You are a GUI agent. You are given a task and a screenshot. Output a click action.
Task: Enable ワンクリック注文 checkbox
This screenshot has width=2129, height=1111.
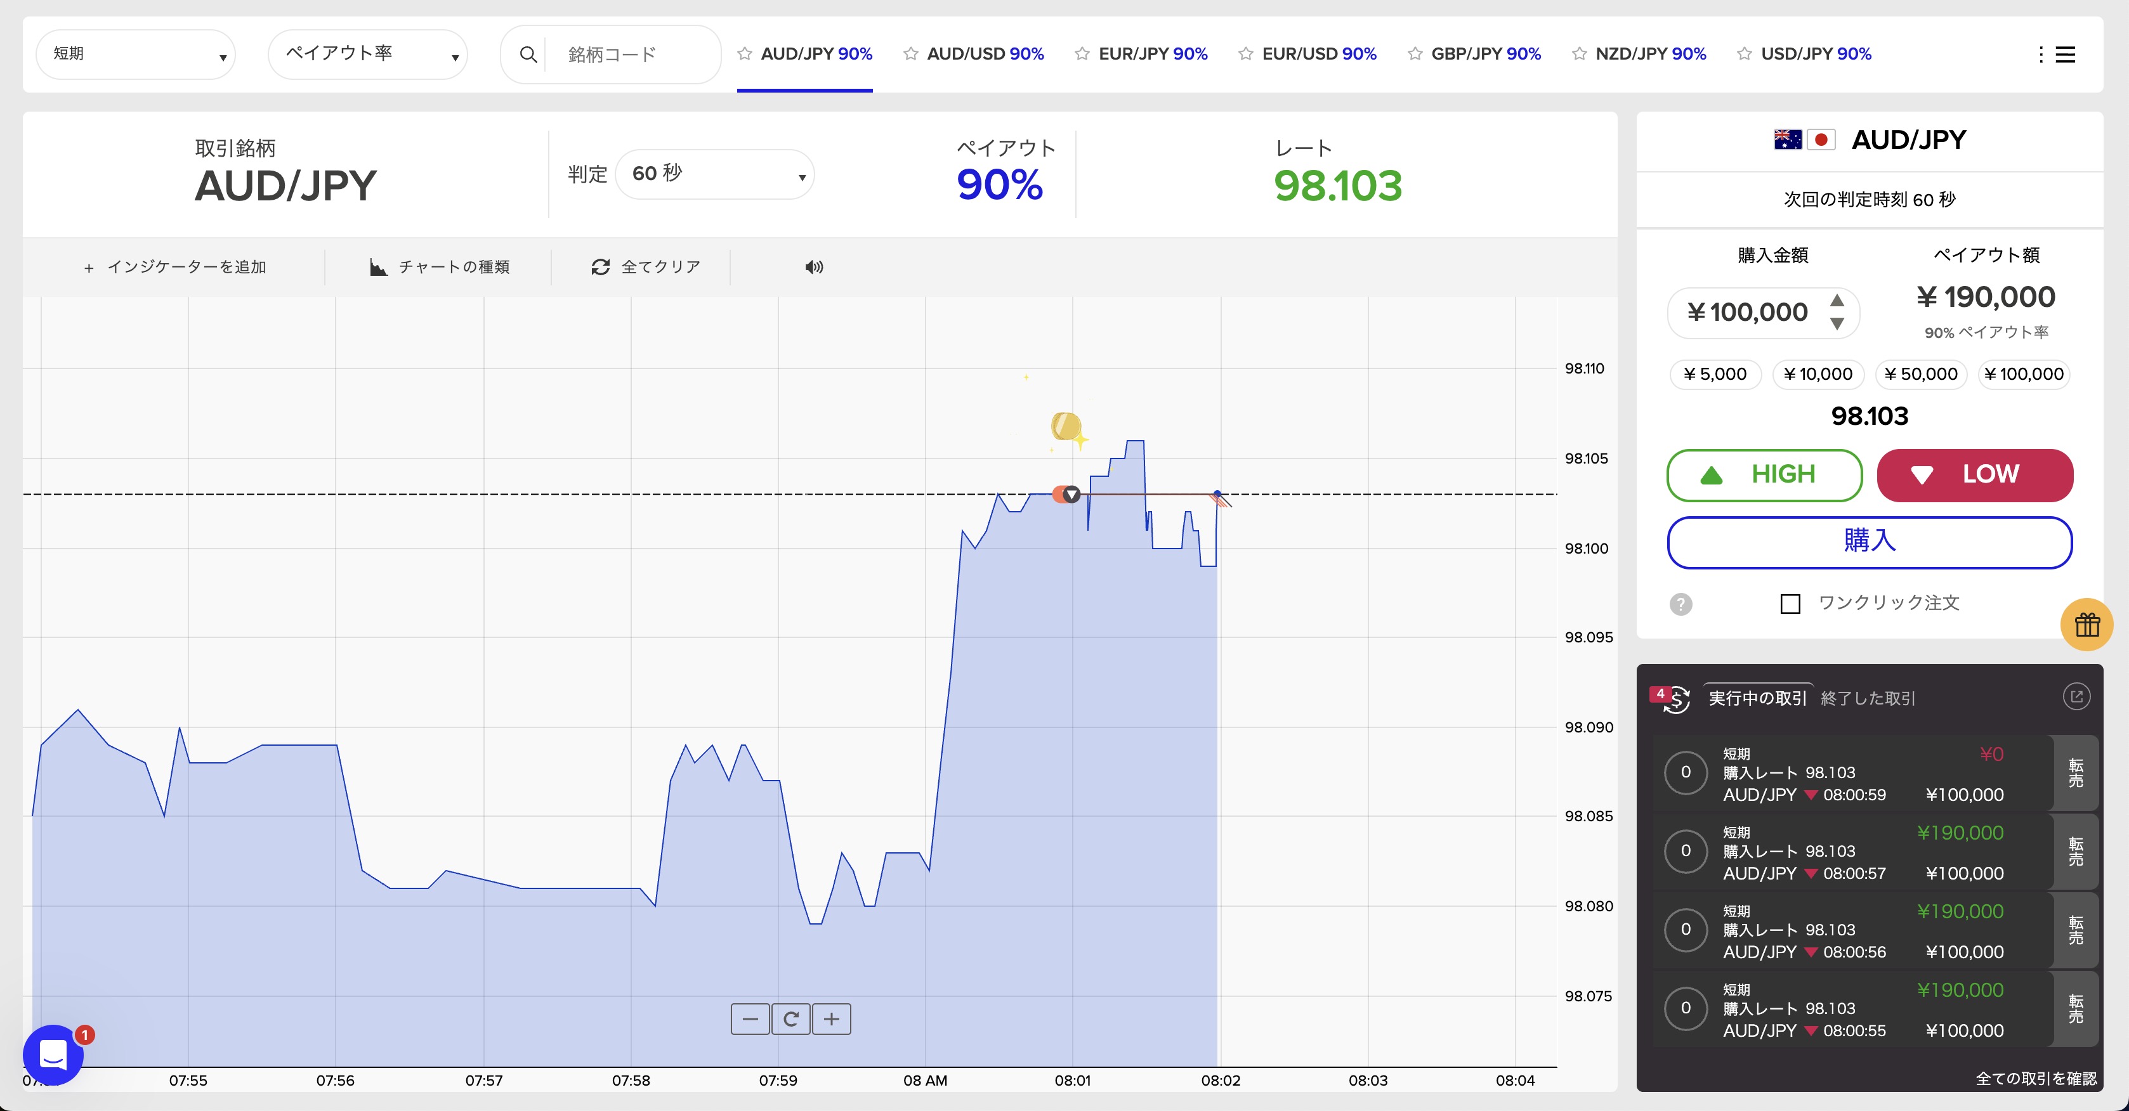coord(1790,604)
